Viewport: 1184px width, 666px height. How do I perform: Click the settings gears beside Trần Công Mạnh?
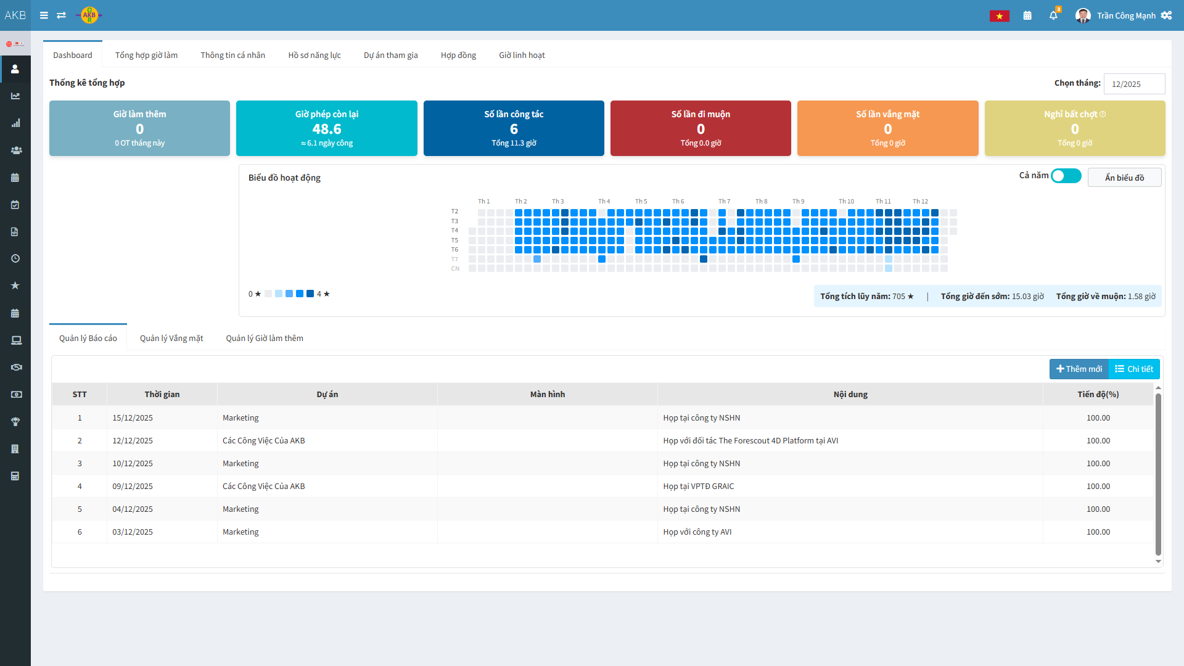point(1167,15)
